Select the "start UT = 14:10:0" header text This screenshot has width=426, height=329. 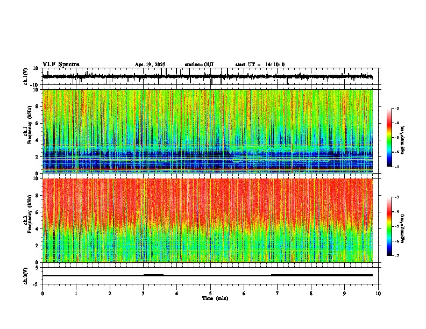tap(260, 65)
